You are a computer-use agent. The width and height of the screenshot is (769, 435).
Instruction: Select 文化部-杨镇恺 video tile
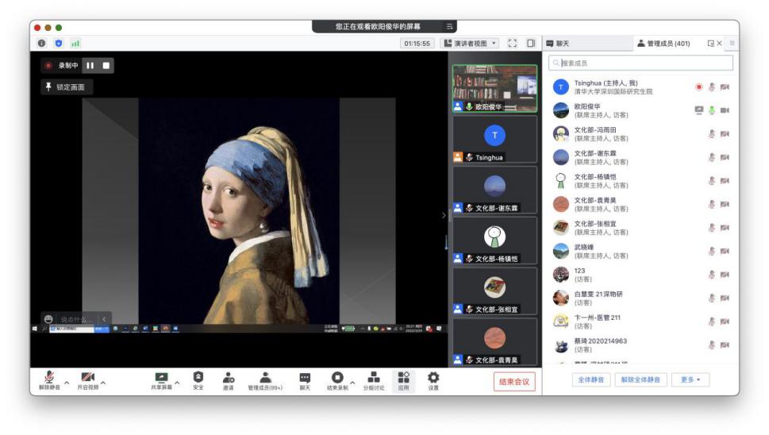pyautogui.click(x=495, y=241)
